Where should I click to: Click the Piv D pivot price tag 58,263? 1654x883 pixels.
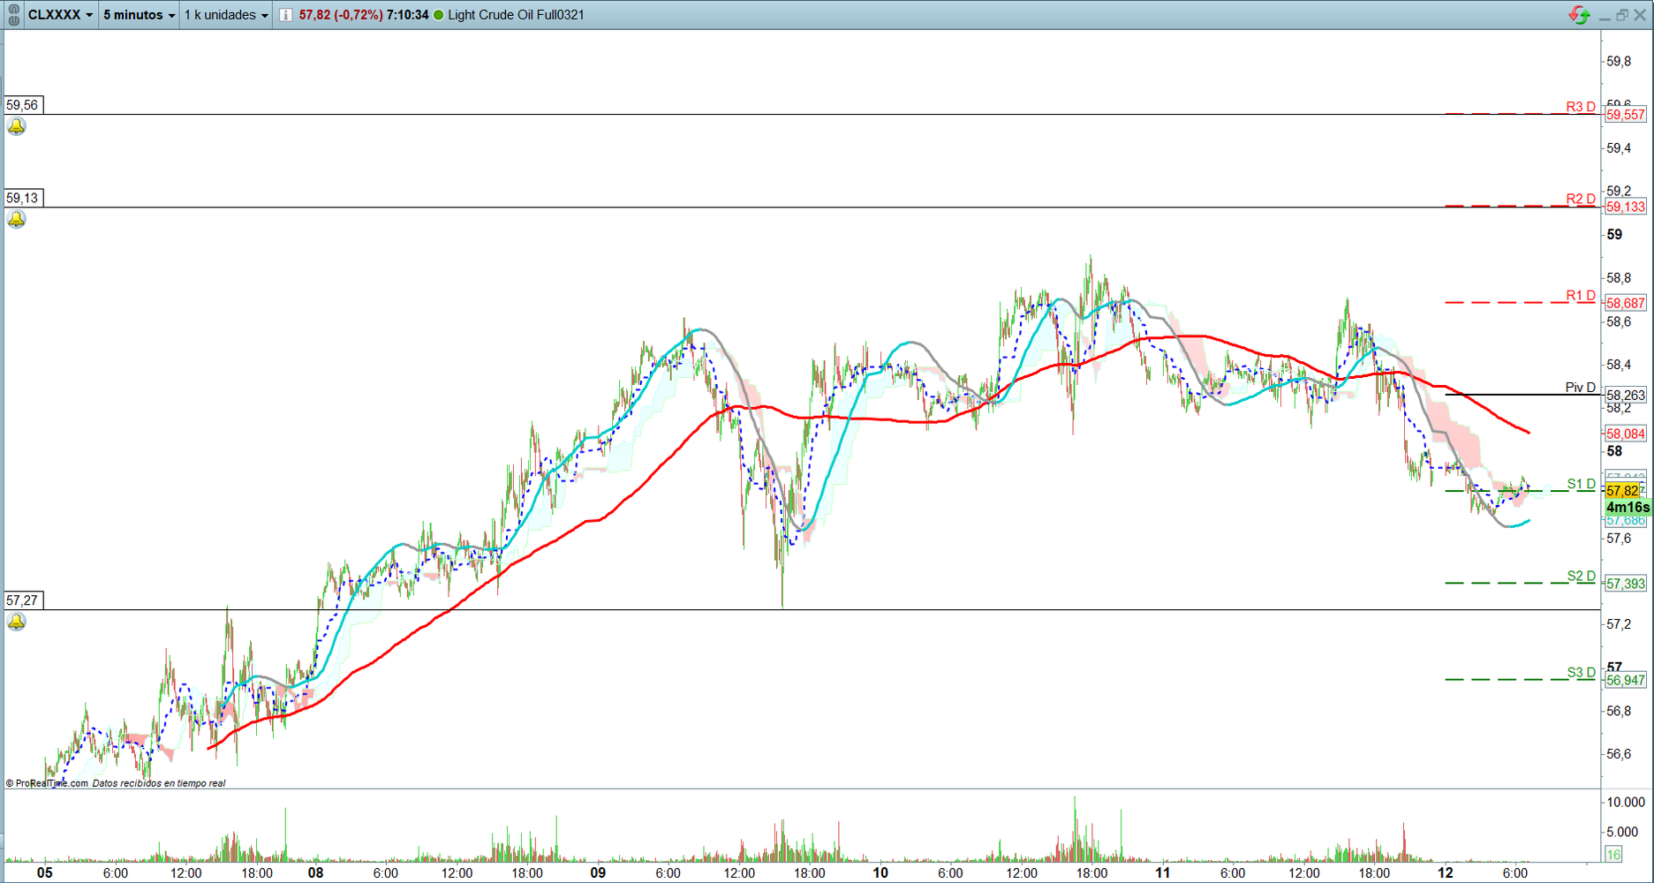1625,396
